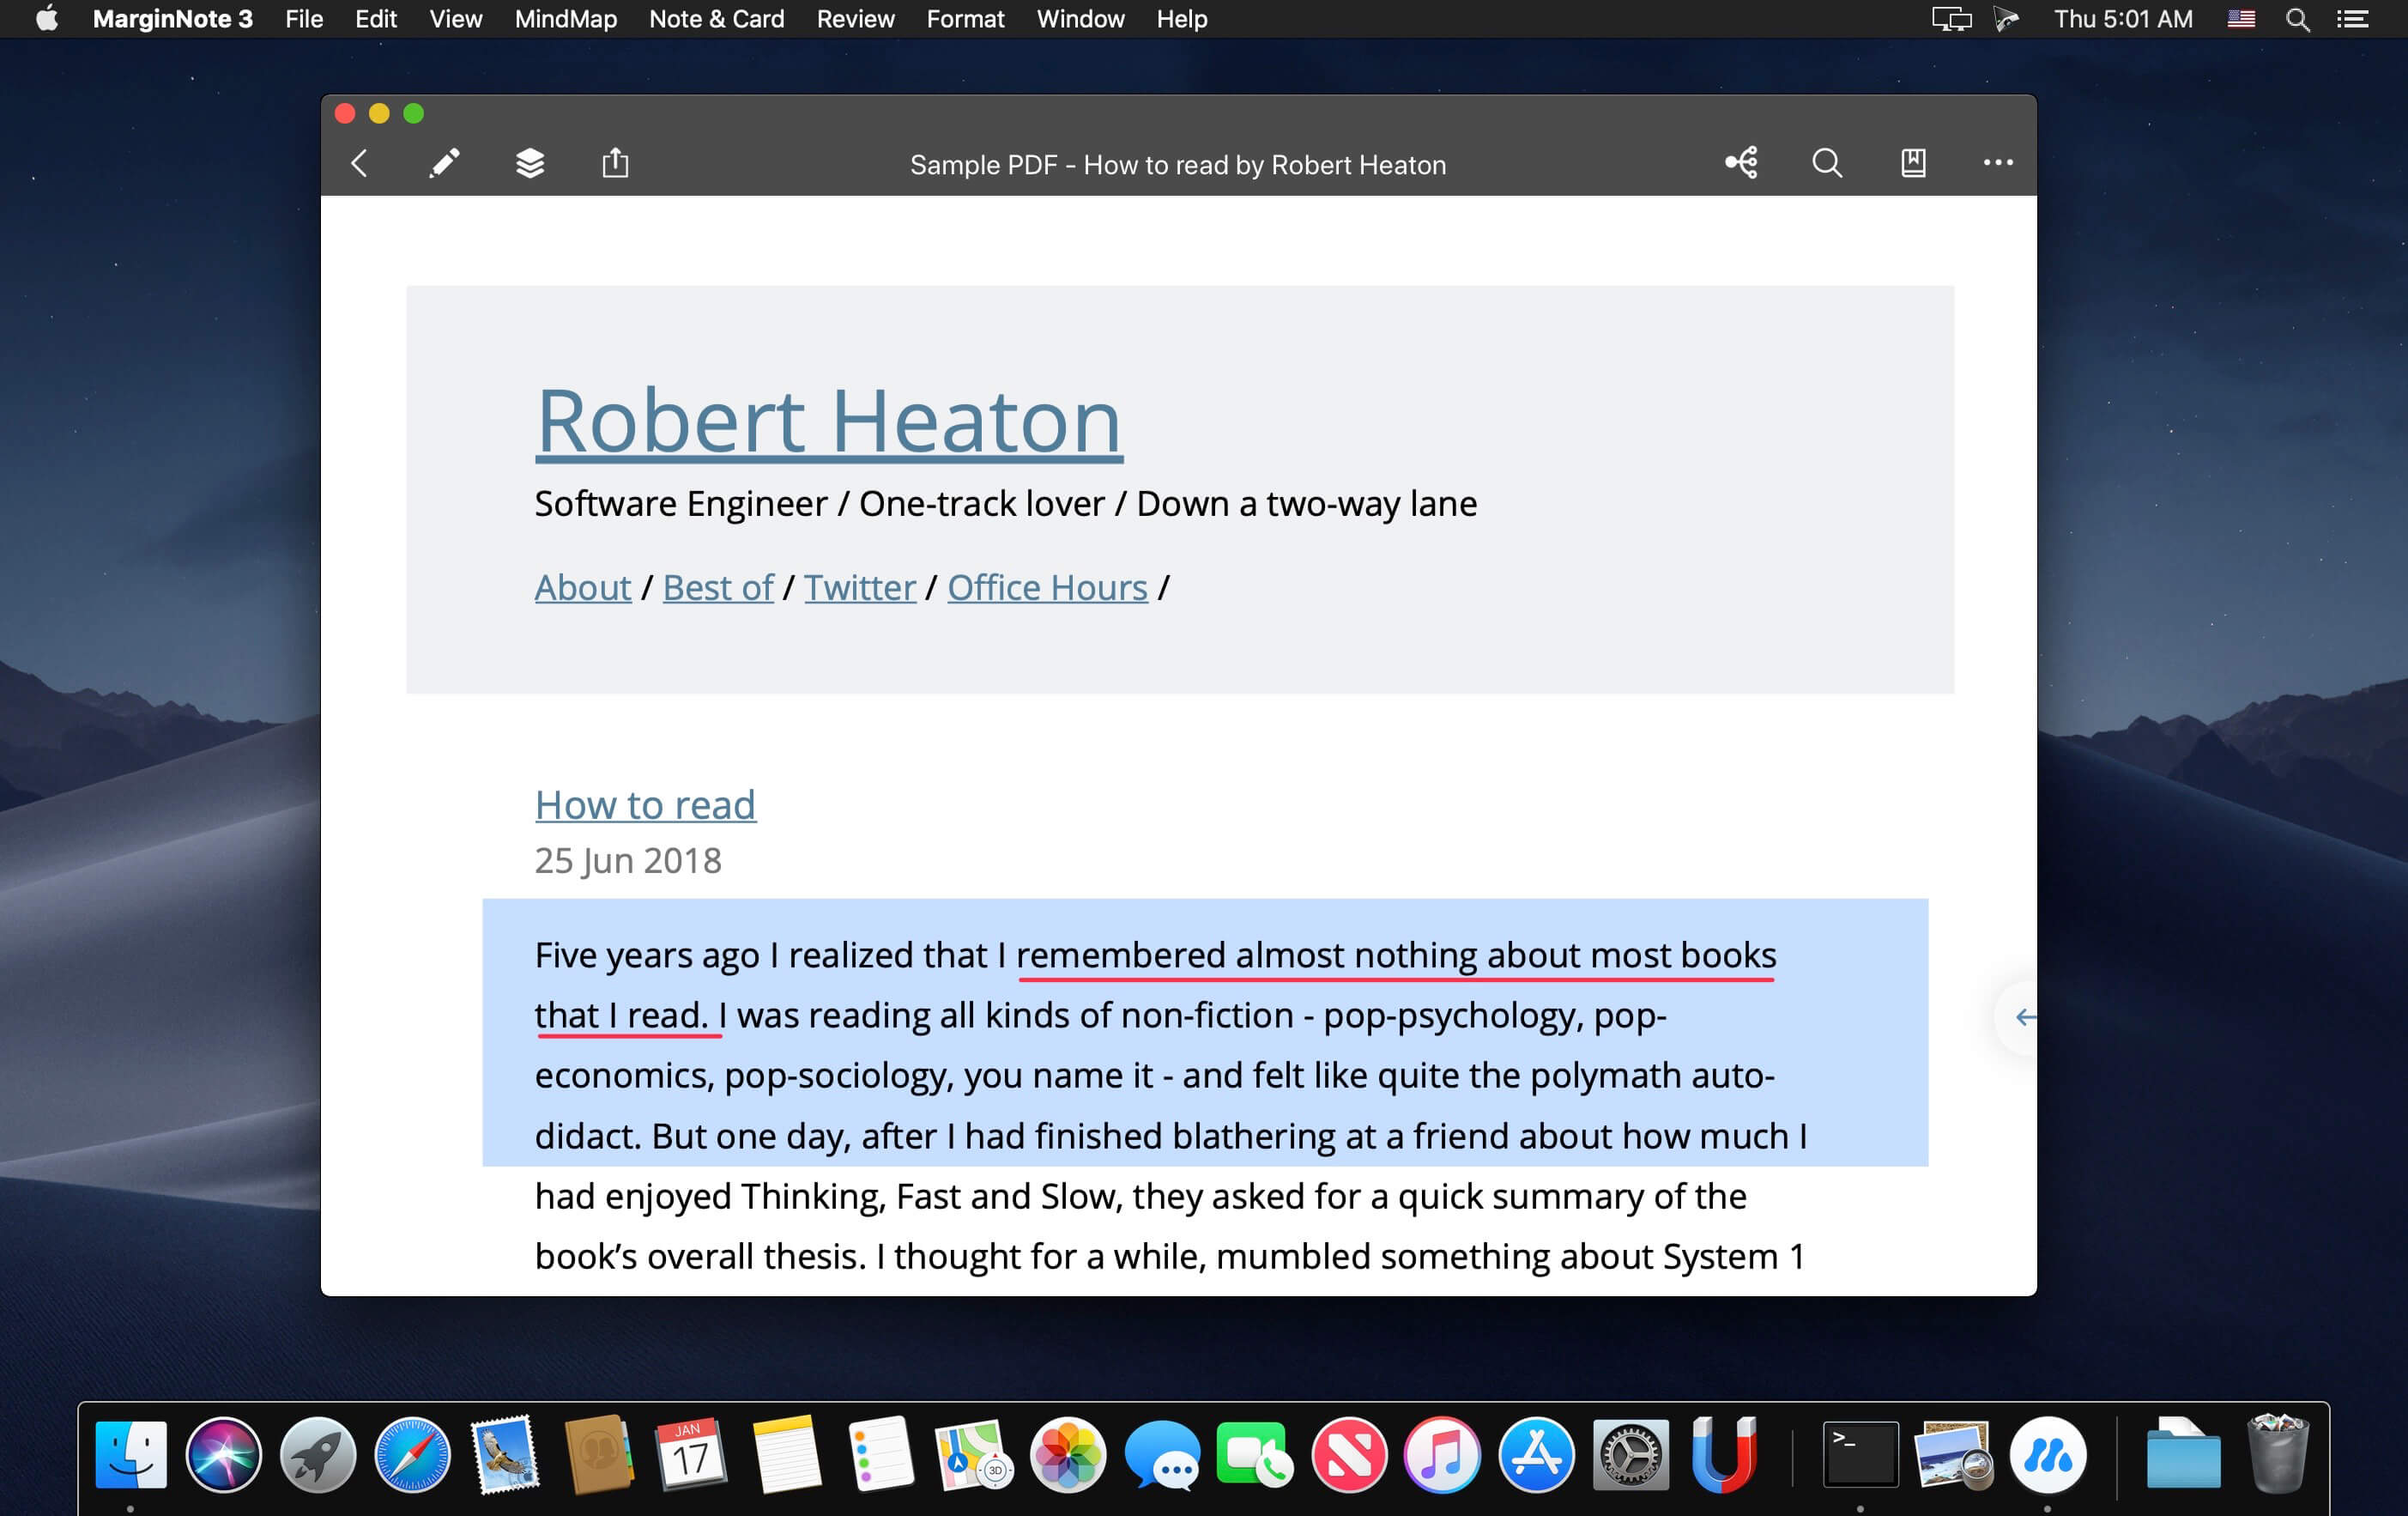This screenshot has height=1516, width=2408.
Task: Click the share/export icon
Action: click(x=615, y=163)
